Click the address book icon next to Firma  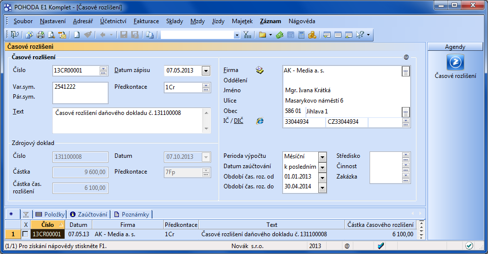pyautogui.click(x=260, y=71)
